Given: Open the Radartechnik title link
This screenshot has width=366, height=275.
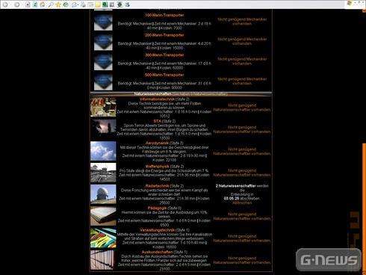Looking at the screenshot, I should 158,186.
